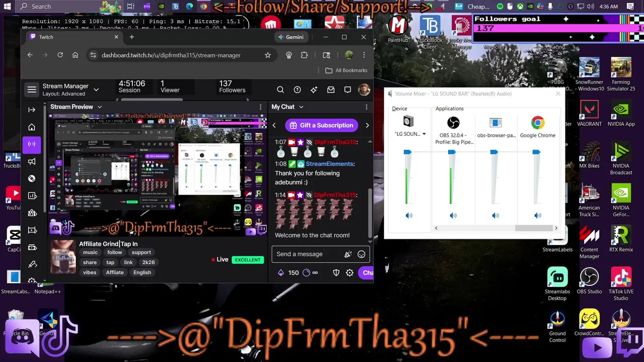Open the Stream Preview three-dot options menu
The image size is (644, 362).
[x=261, y=107]
